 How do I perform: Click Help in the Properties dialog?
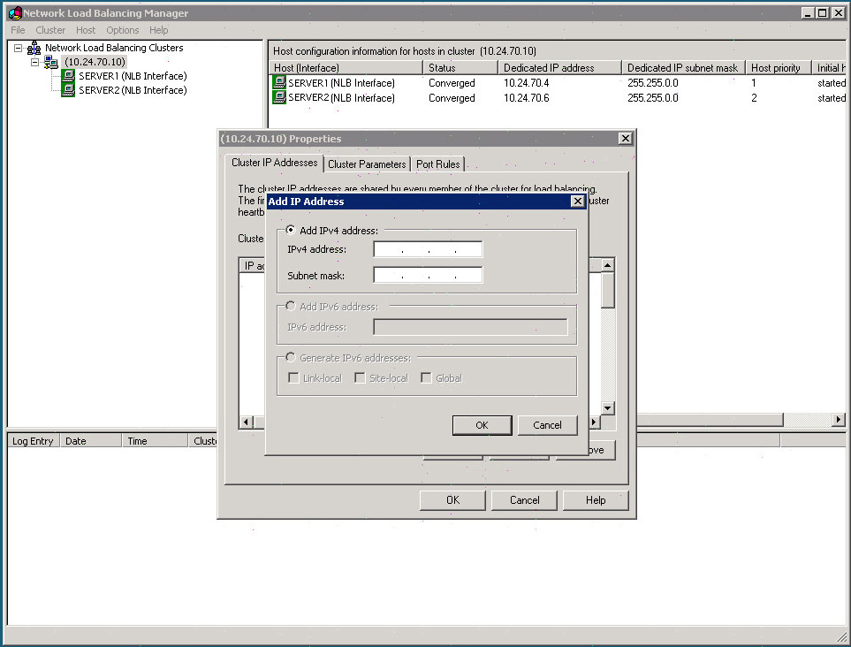(596, 500)
